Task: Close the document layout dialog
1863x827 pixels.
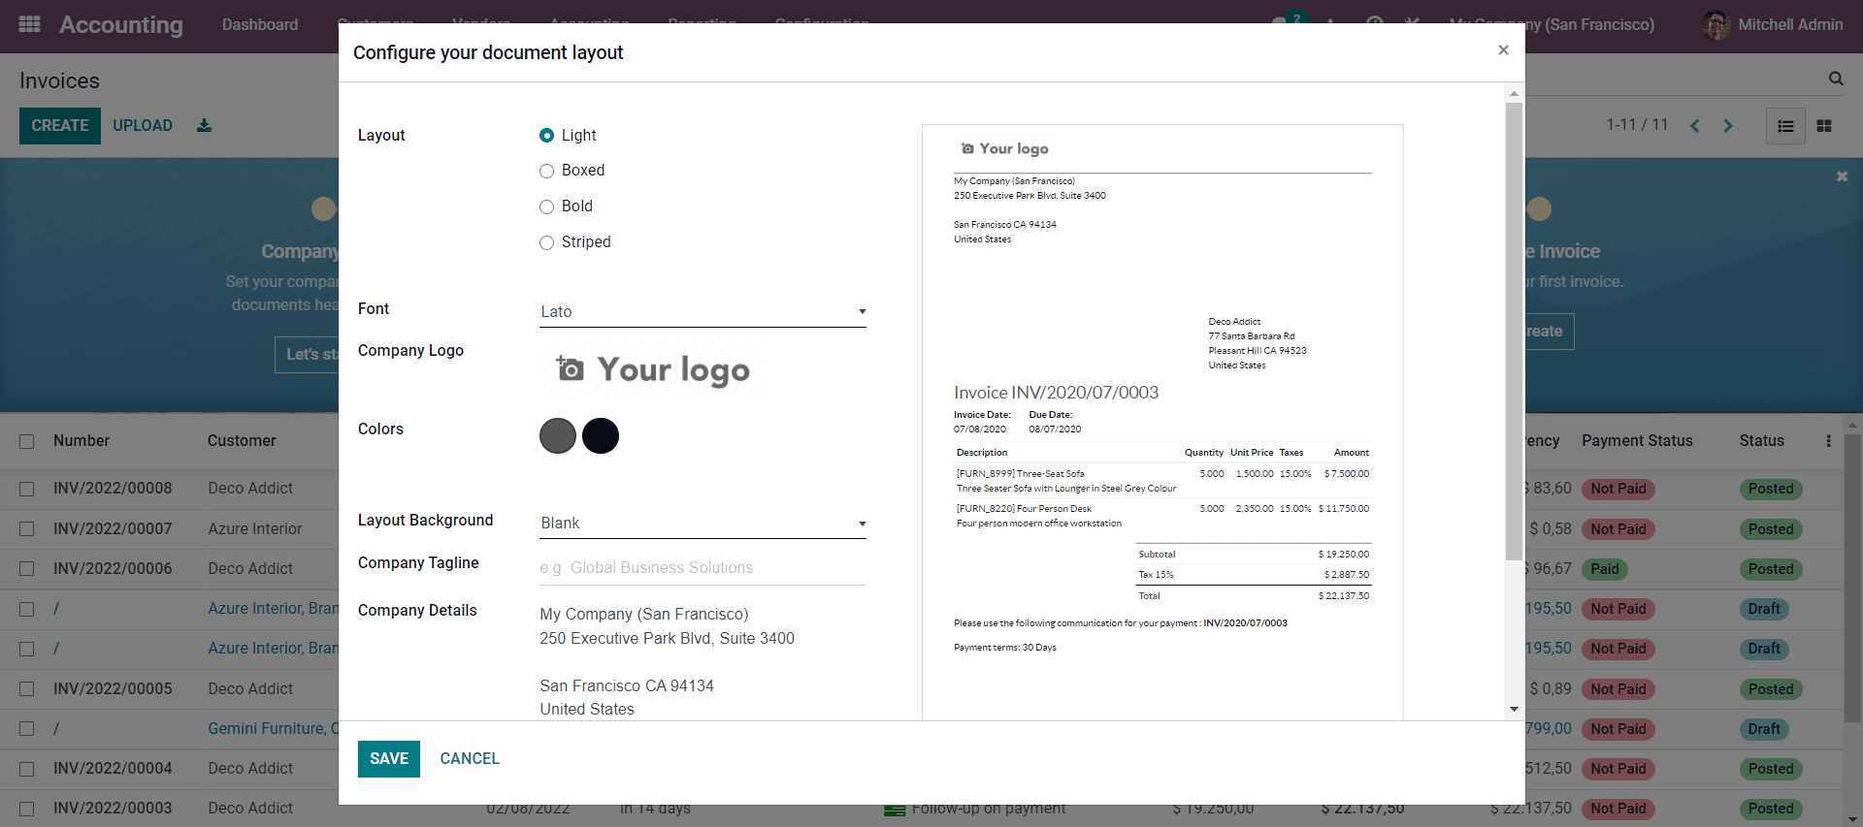Action: pyautogui.click(x=1503, y=50)
